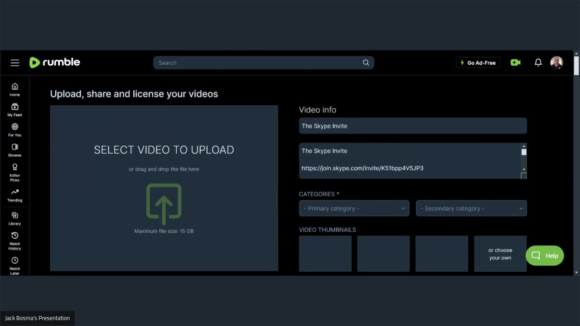The image size is (580, 326).
Task: Click the page scrollbar up arrow
Action: pyautogui.click(x=576, y=53)
